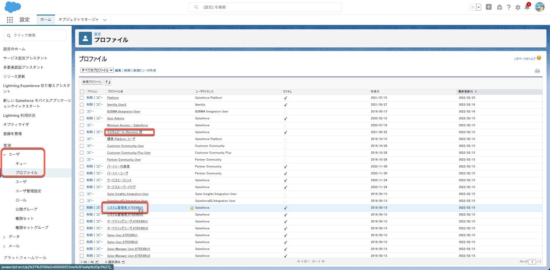This screenshot has height=270, width=550.
Task: Open the help question mark icon
Action: [x=509, y=7]
